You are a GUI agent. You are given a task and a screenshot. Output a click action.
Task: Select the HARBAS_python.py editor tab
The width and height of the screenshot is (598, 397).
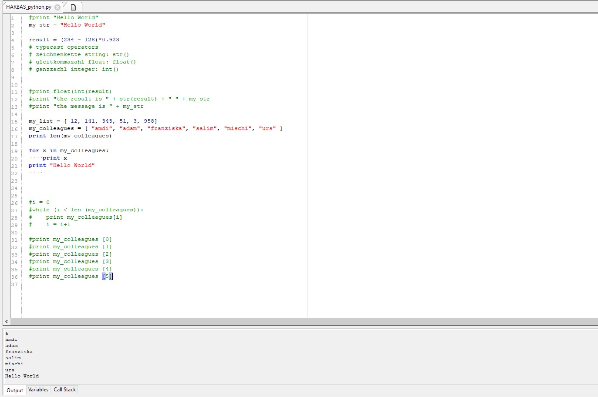coord(28,7)
